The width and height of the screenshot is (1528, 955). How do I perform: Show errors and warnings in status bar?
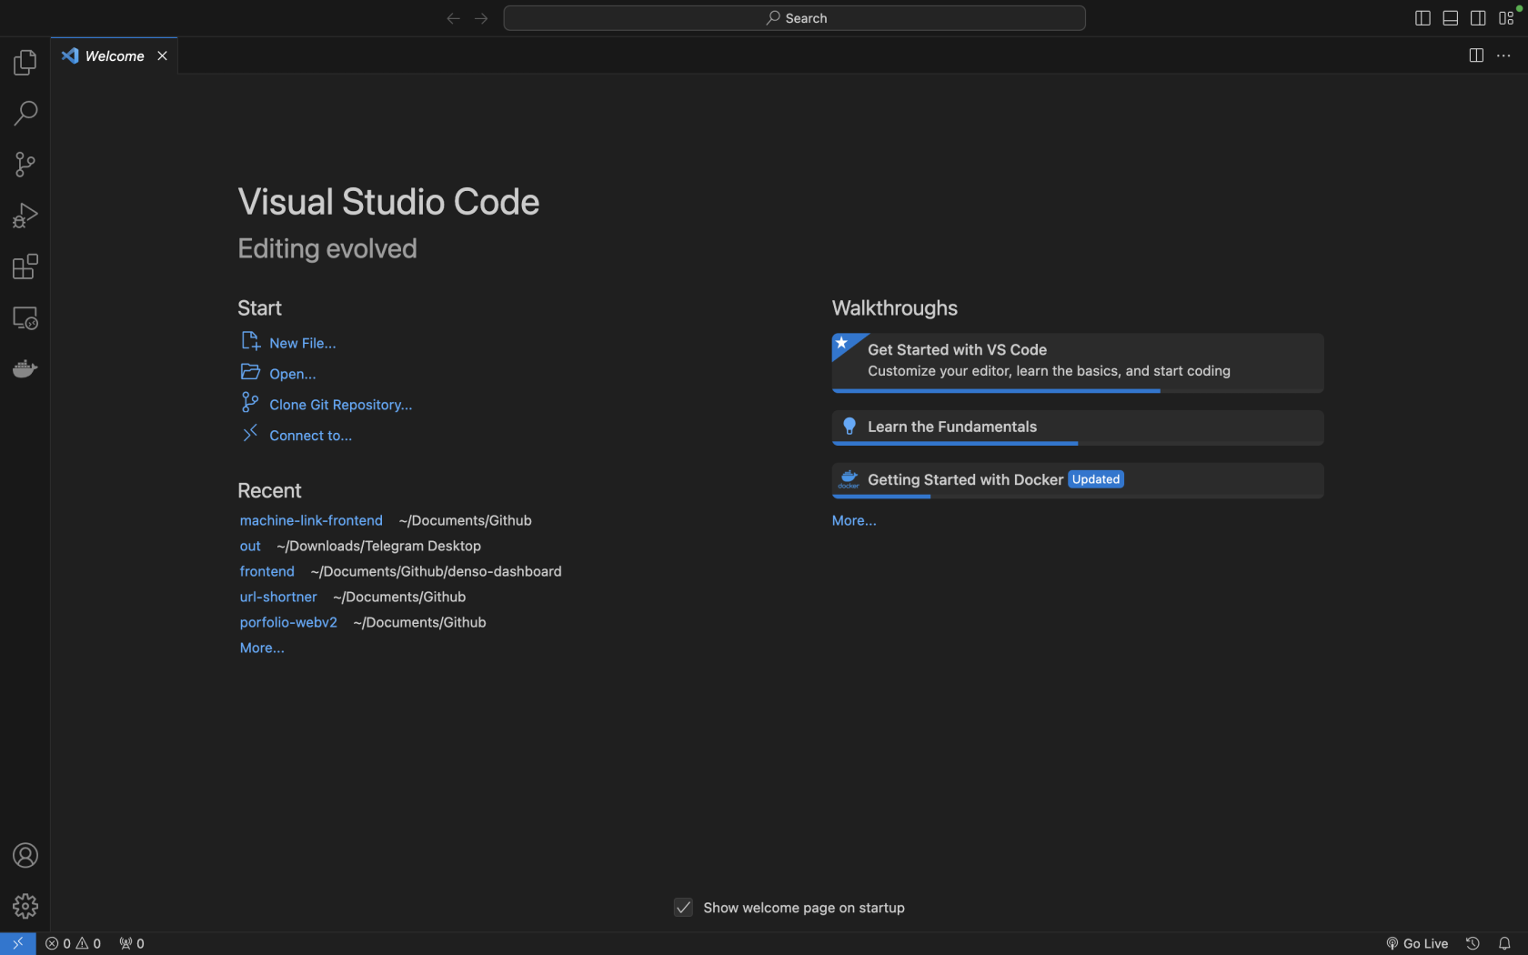(73, 943)
